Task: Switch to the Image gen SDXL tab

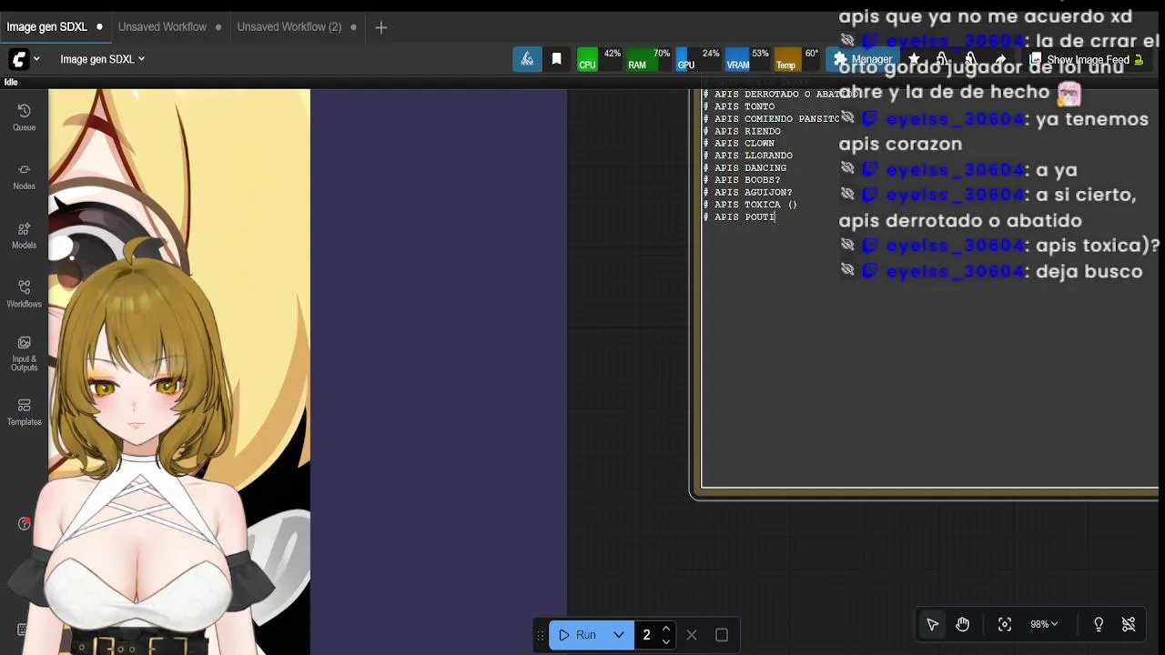Action: 46,26
